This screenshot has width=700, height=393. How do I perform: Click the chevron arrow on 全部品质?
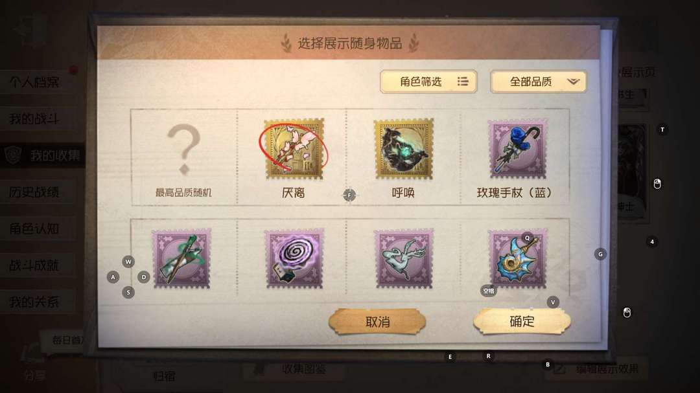[x=573, y=82]
